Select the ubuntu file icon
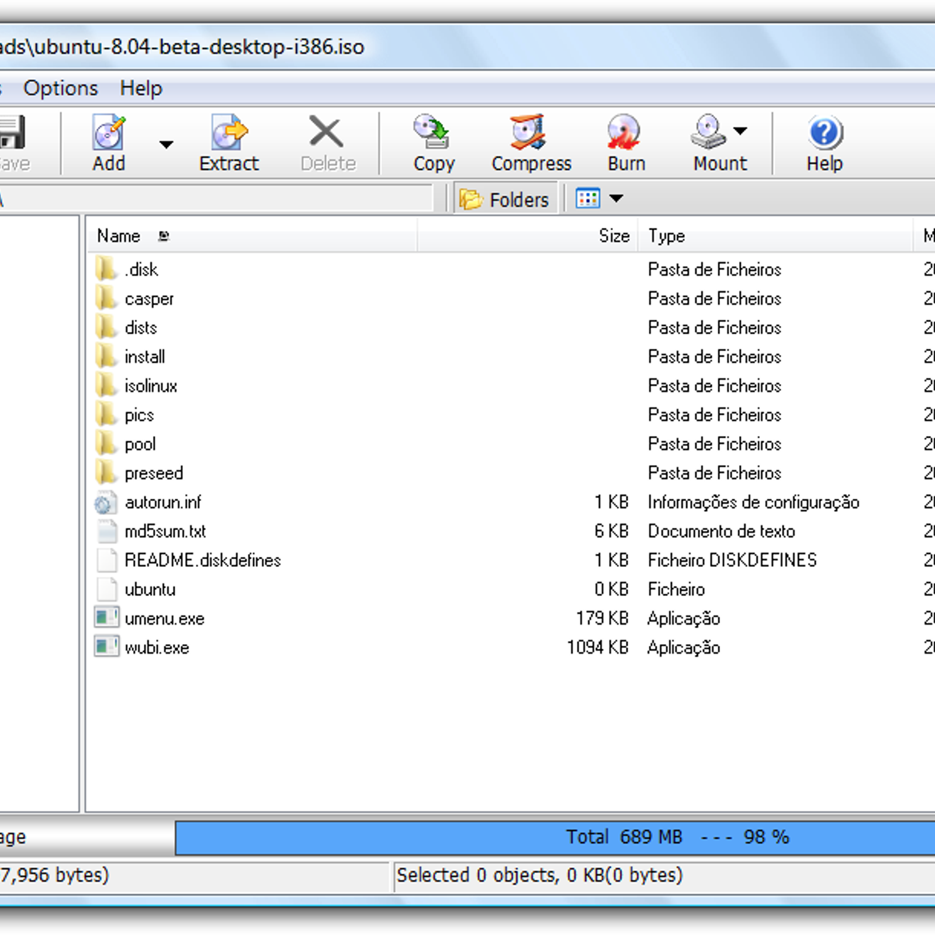The height and width of the screenshot is (935, 935). pyautogui.click(x=106, y=589)
